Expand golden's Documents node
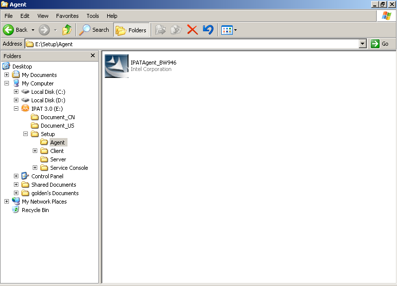Screen dimensions: 397x286 (16, 193)
